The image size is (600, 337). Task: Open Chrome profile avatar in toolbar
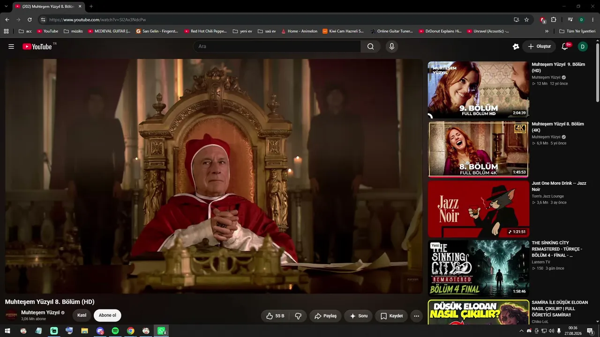581,20
